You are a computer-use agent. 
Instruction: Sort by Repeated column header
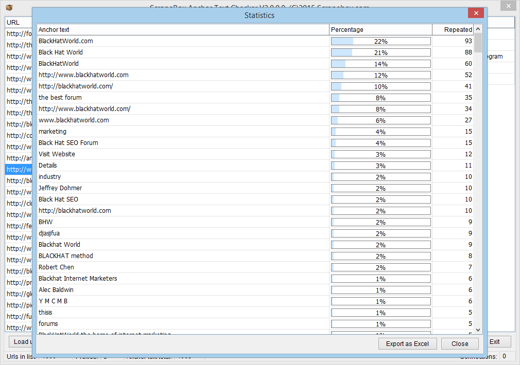pos(453,29)
